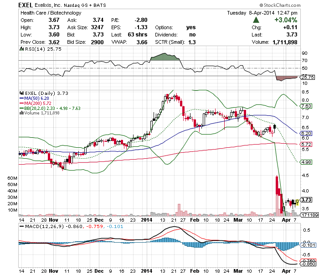The height and width of the screenshot is (275, 319).
Task: Click the Prev Close value 3.62
Action: click(54, 42)
